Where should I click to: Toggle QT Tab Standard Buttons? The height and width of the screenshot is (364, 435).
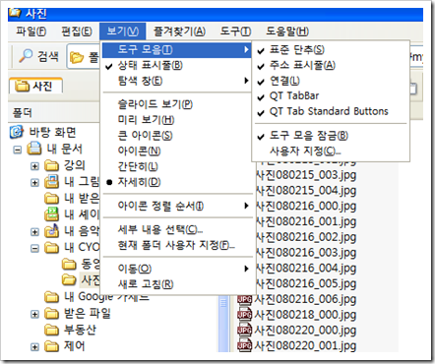(x=331, y=111)
